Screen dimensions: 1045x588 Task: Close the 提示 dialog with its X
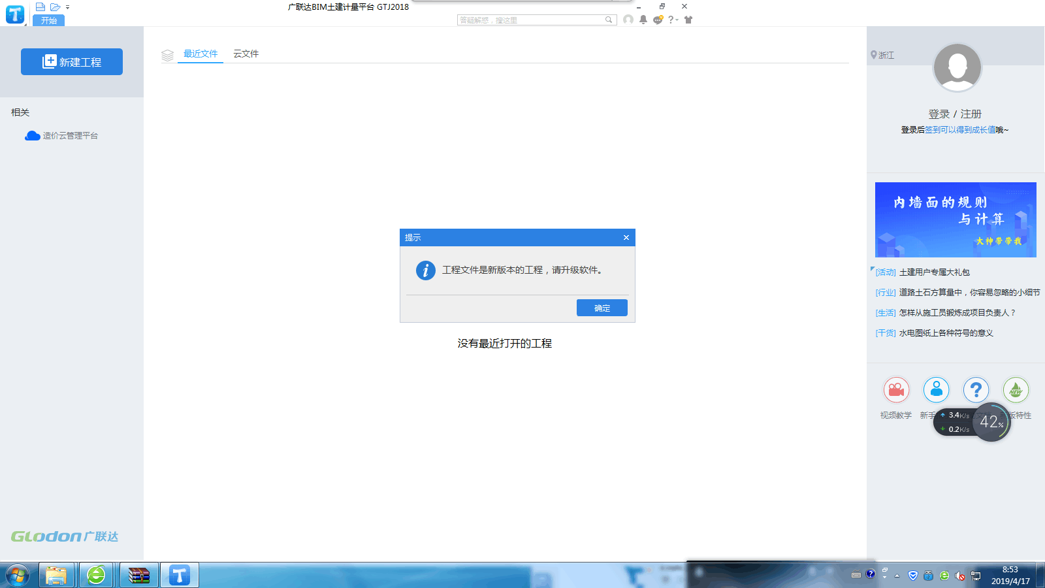[x=626, y=237]
